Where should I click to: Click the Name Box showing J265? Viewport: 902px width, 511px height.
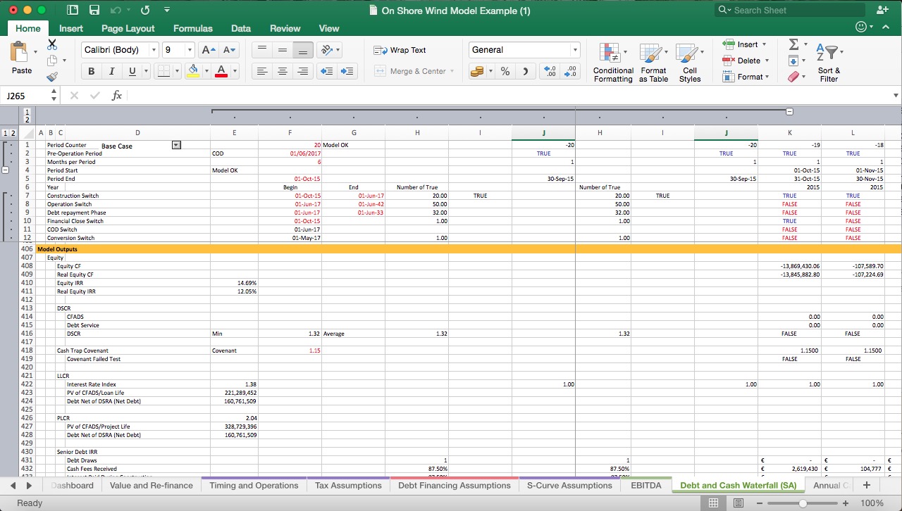coord(25,95)
